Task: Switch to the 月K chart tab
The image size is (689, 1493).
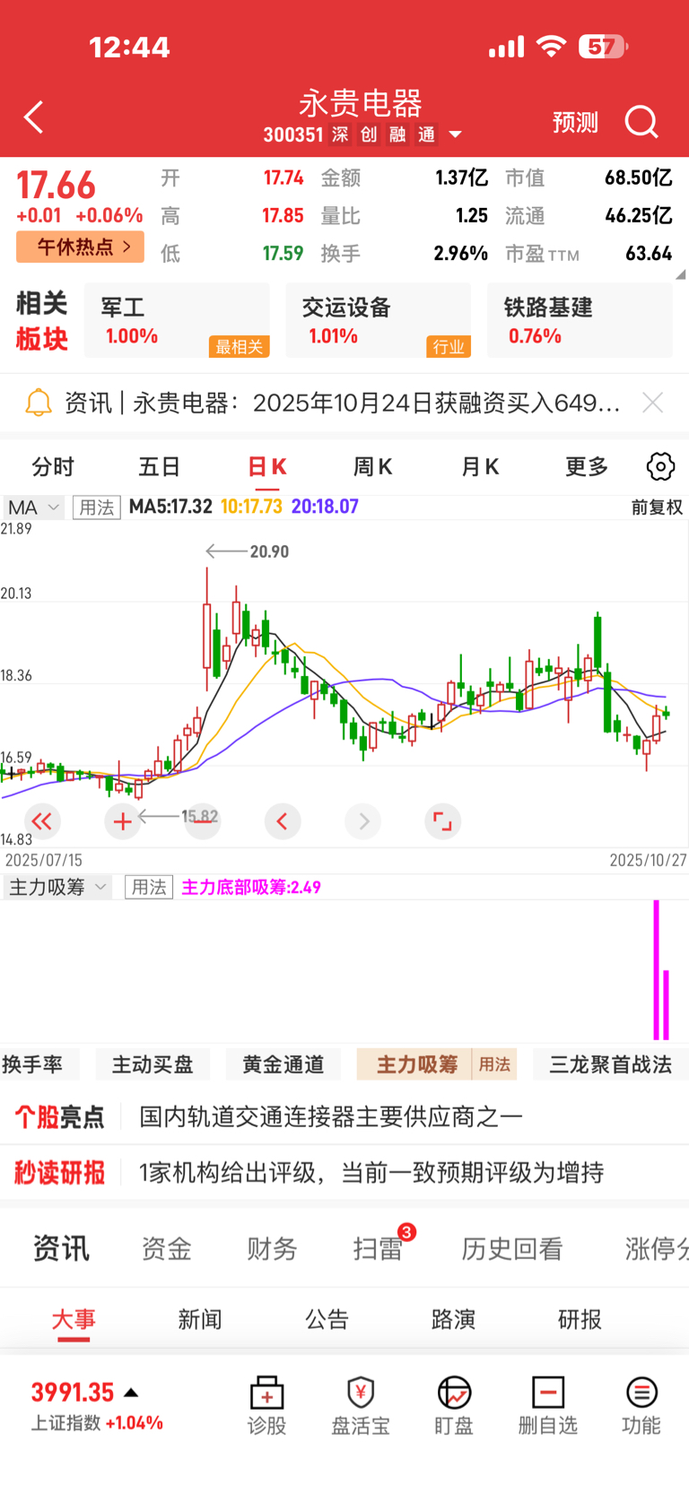Action: pos(480,466)
